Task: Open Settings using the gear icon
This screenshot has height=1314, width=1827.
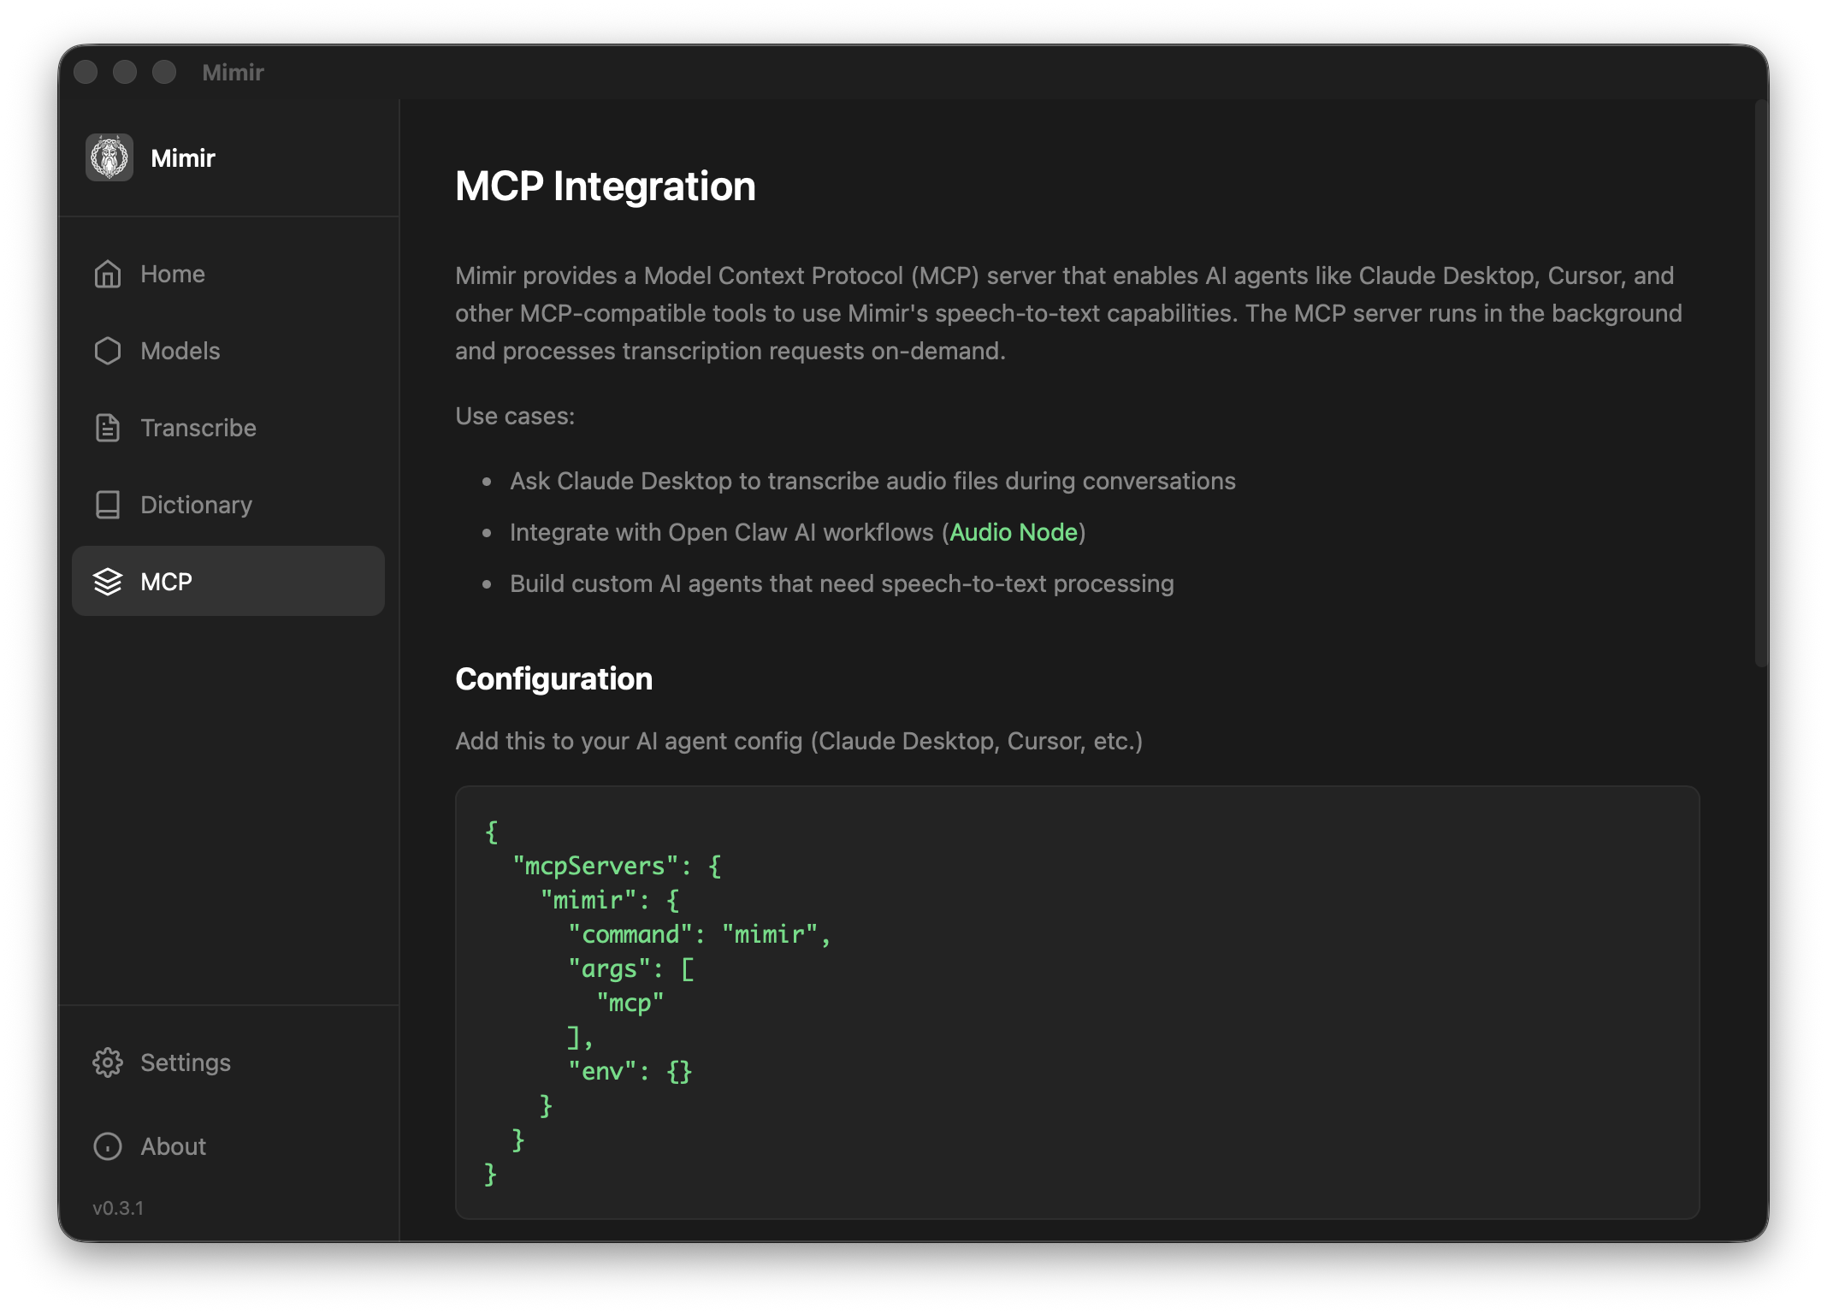Action: pyautogui.click(x=108, y=1062)
